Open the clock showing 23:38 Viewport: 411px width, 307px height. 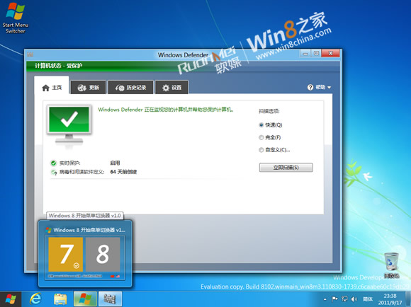coord(390,299)
